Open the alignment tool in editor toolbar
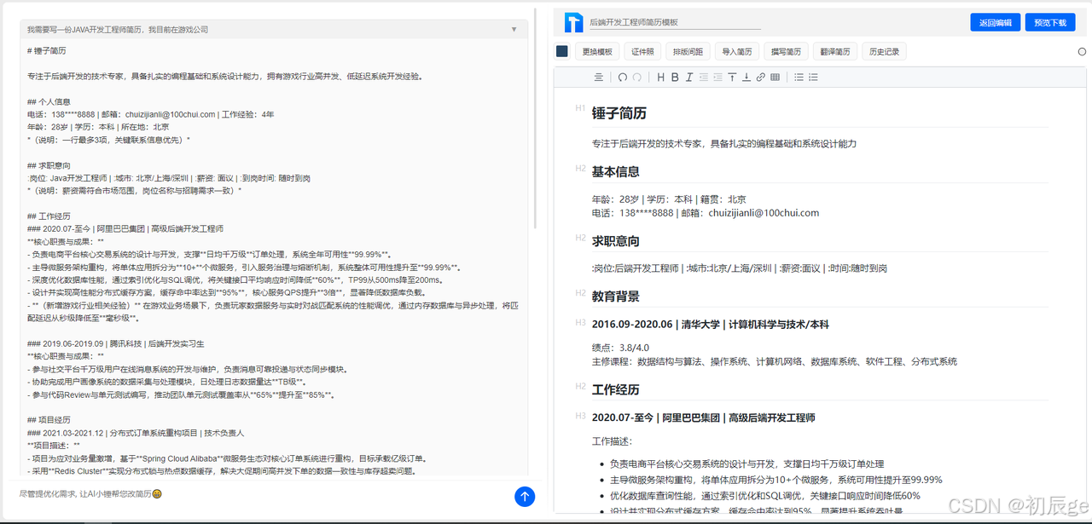 [599, 77]
